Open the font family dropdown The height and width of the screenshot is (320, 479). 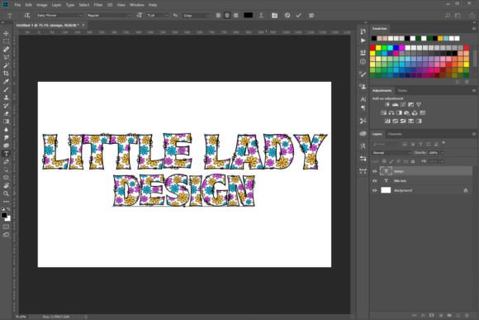pyautogui.click(x=81, y=15)
